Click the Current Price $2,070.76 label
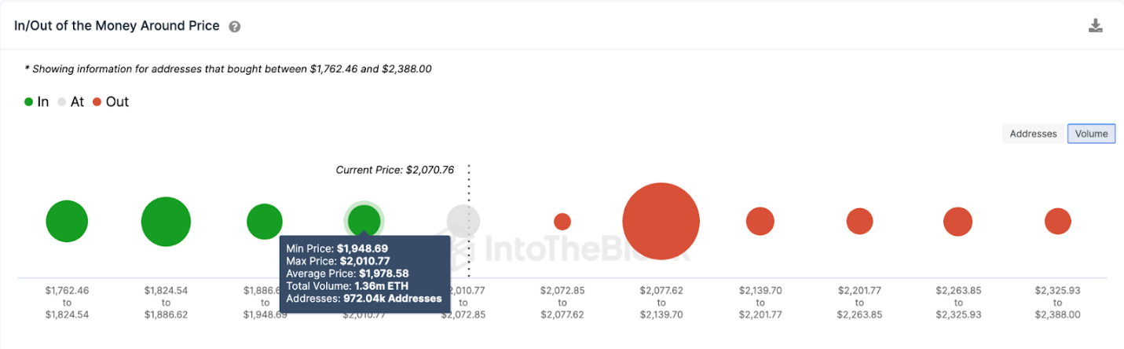 point(395,170)
